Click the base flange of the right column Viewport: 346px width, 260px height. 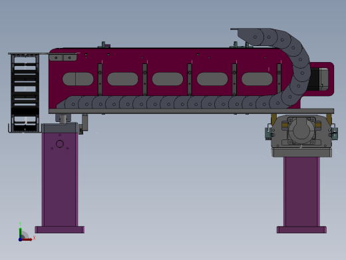pos(301,229)
